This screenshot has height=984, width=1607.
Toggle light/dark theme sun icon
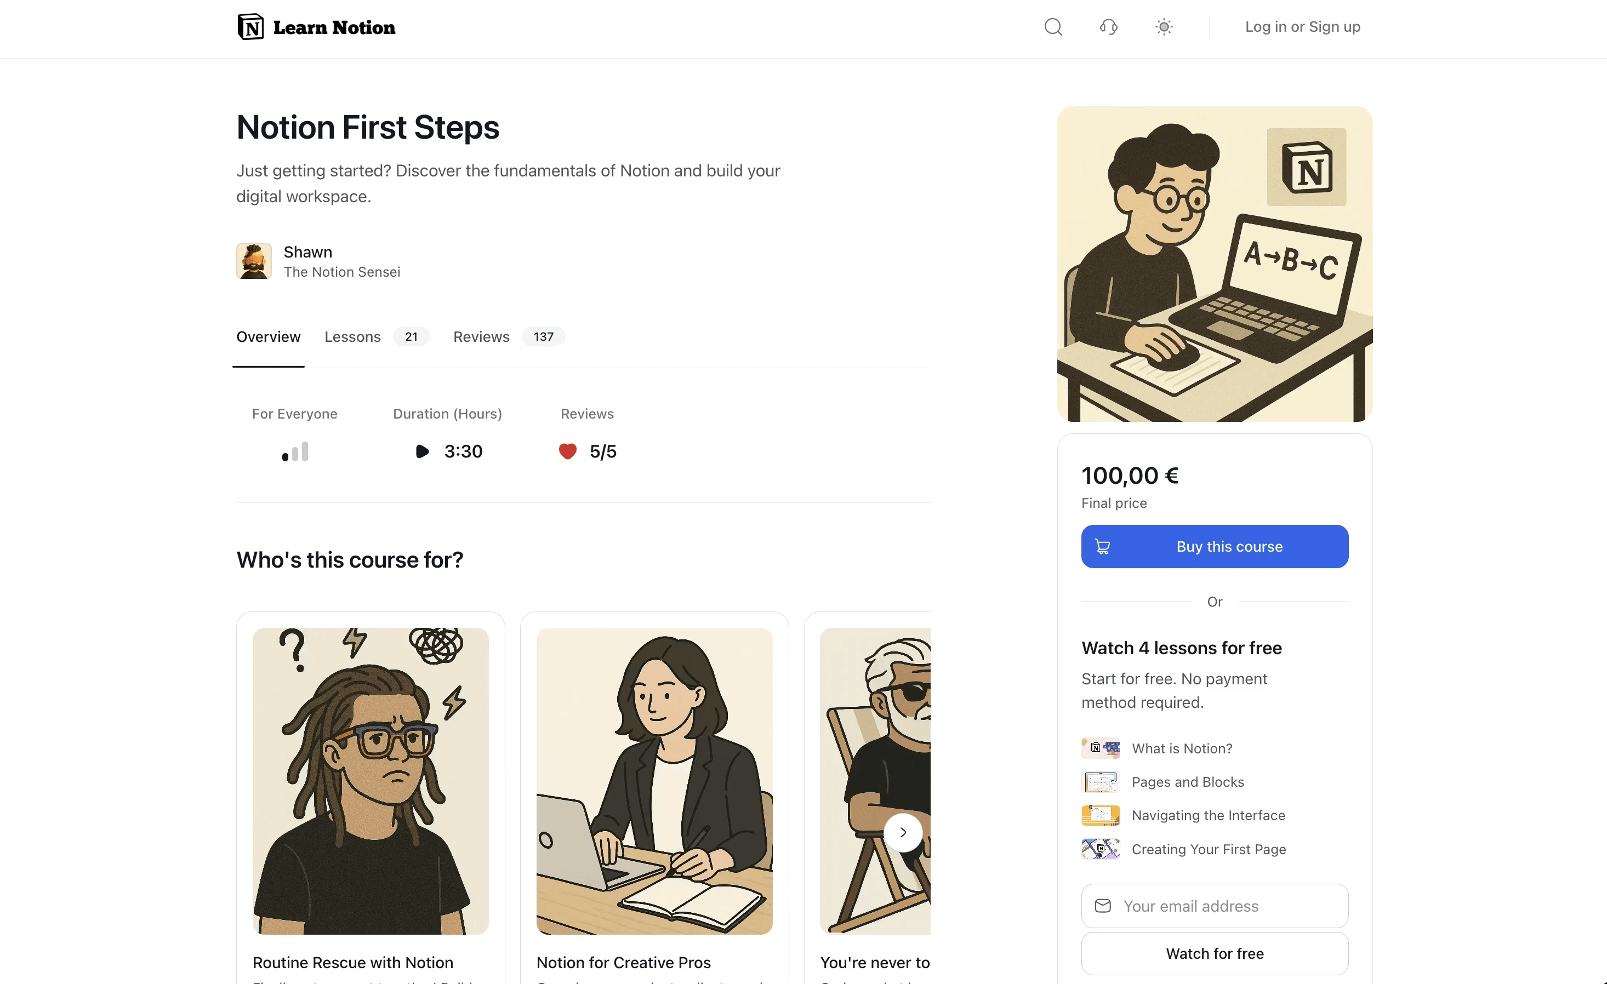click(x=1164, y=27)
